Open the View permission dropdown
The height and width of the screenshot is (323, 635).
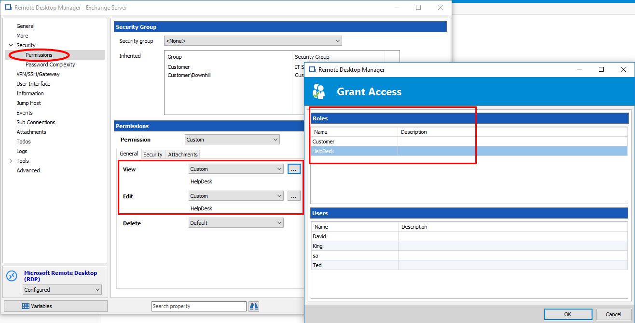click(x=236, y=169)
